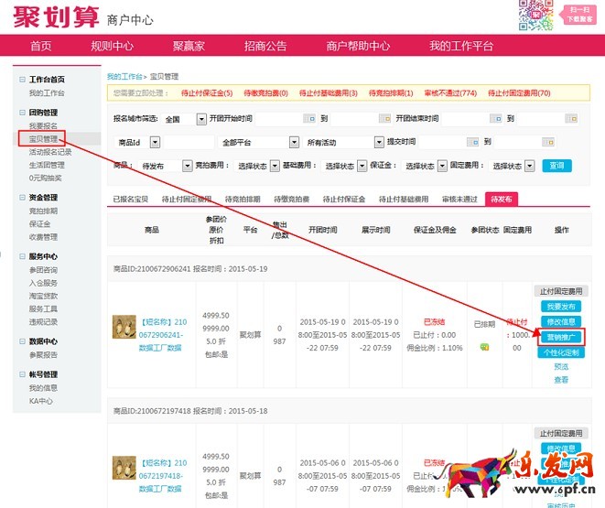
Task: Expand the 所有活动 activity dropdown
Action: click(x=380, y=142)
